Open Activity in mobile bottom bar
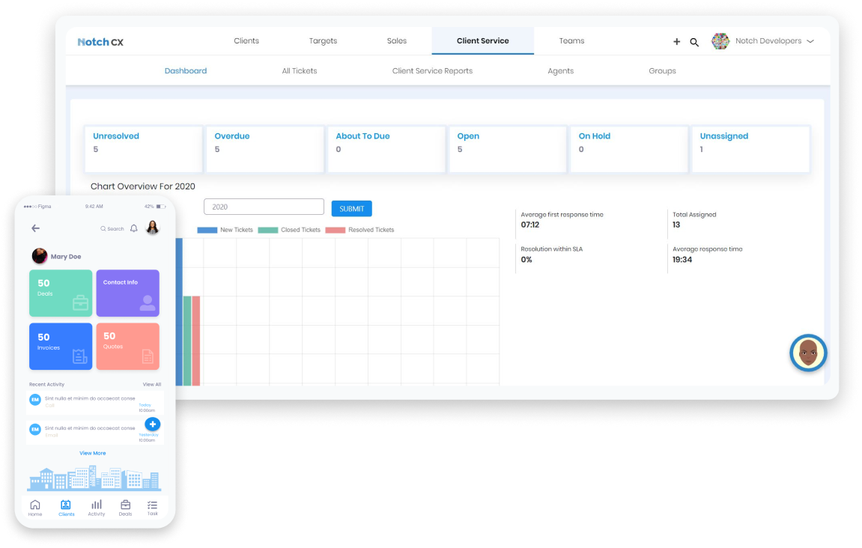Image resolution: width=862 pixels, height=548 pixels. click(x=97, y=508)
